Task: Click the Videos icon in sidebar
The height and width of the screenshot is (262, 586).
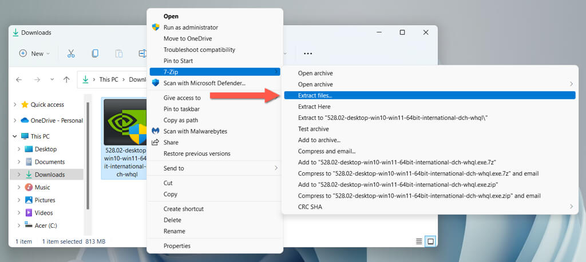Action: (29, 213)
